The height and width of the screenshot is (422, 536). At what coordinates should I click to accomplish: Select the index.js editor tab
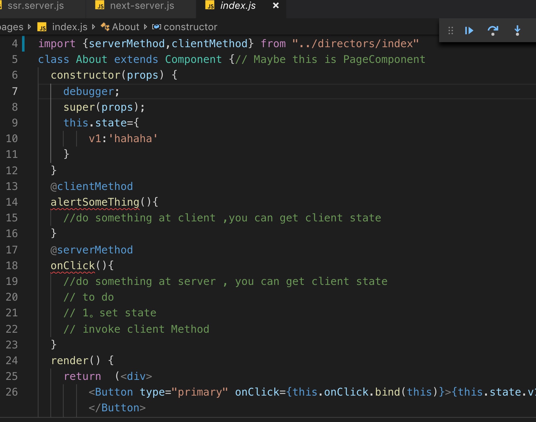(238, 6)
